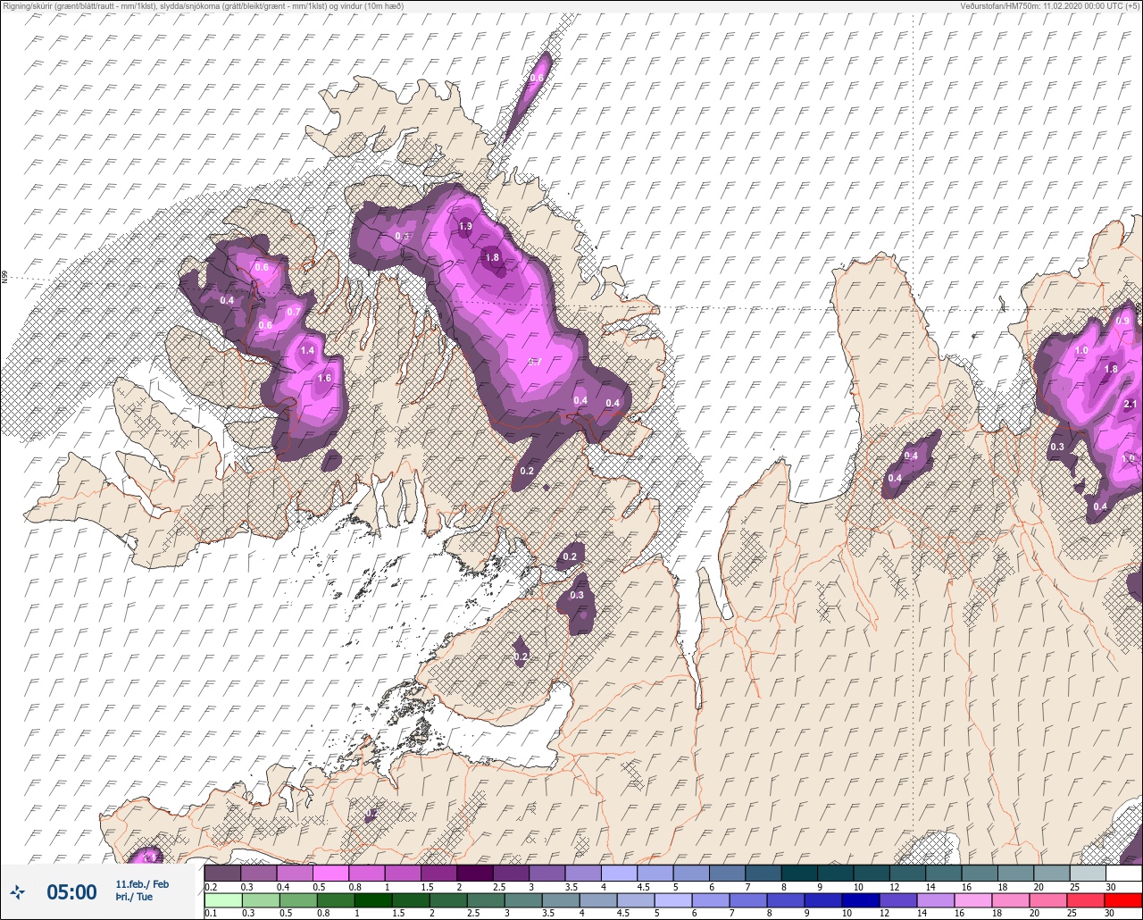Pick the upper legend swatch between 6 and 7
The image size is (1143, 920).
click(x=727, y=873)
